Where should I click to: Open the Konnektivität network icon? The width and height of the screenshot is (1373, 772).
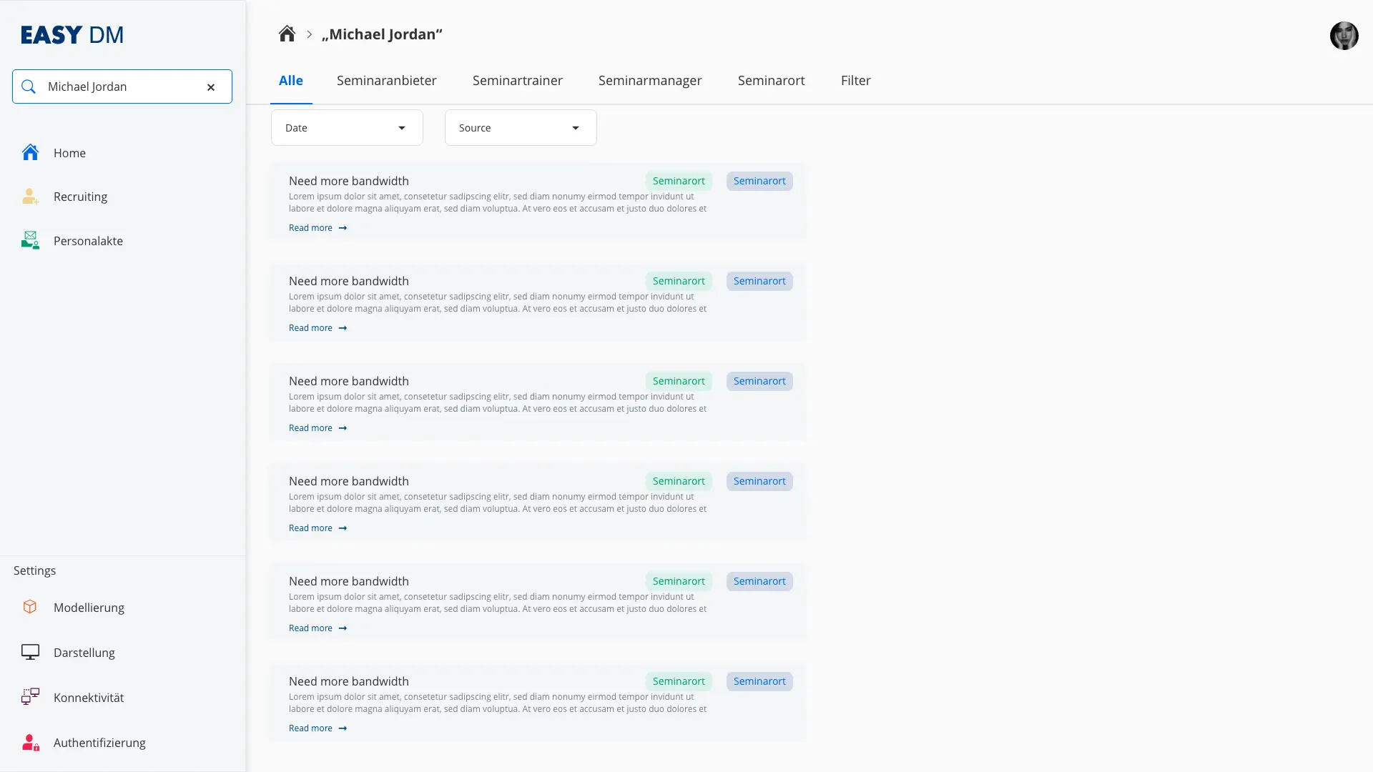pos(30,697)
